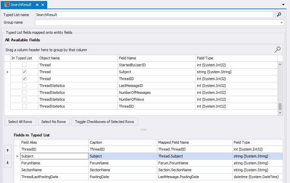Screen dimensions: 290x183
Task: Select the NumberOfMessages field name cell
Action: 157,92
